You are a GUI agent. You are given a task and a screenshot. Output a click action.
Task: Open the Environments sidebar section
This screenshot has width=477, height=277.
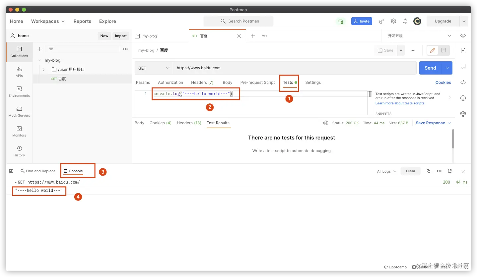tap(19, 92)
